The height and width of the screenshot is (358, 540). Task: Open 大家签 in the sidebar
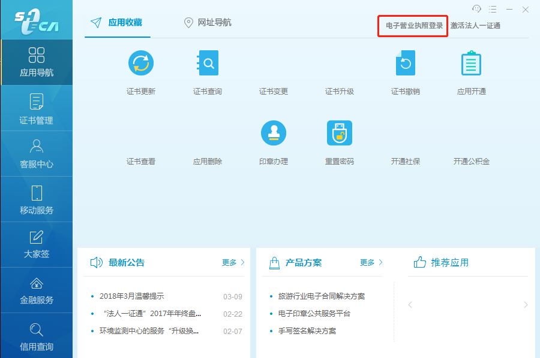point(37,245)
